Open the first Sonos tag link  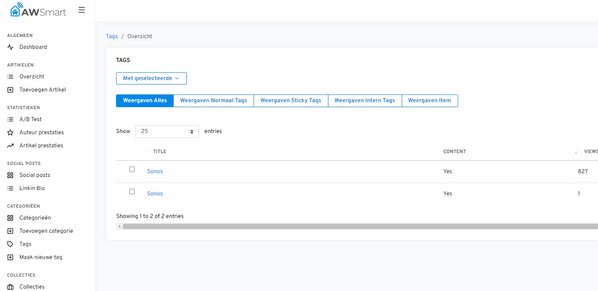[x=155, y=172]
